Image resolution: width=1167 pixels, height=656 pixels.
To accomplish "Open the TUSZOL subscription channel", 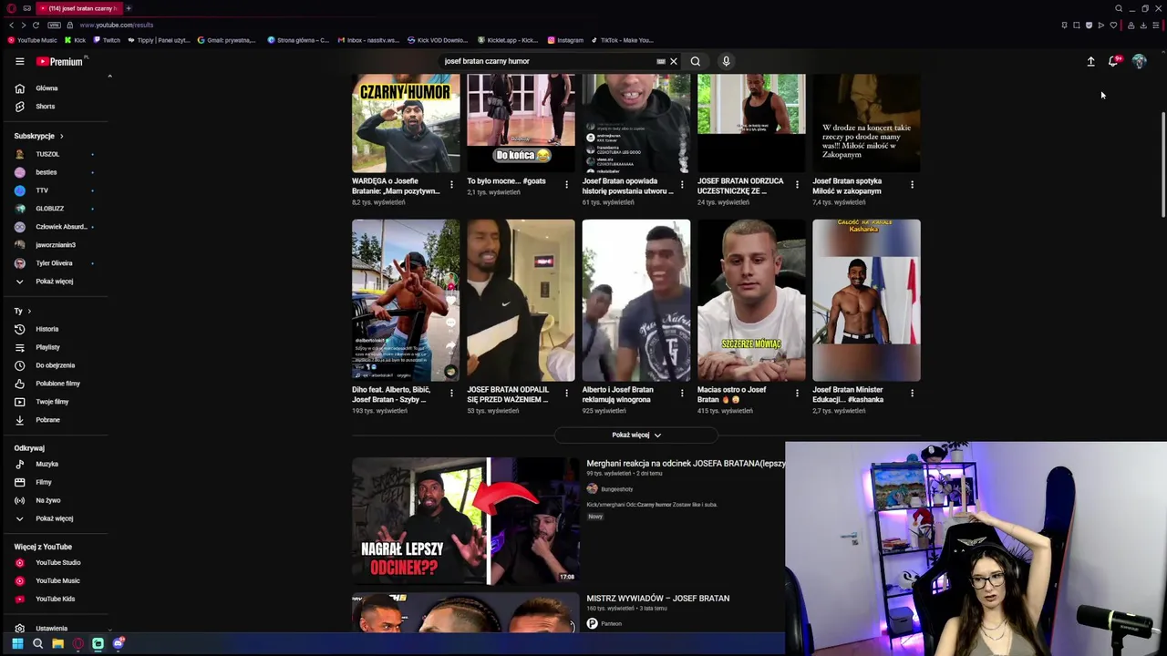I will click(x=55, y=154).
